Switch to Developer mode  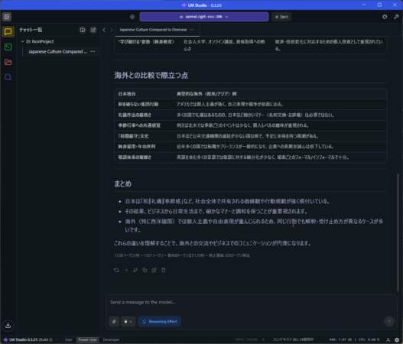click(x=111, y=339)
